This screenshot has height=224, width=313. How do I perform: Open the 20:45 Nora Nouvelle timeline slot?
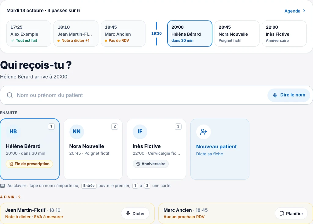click(x=237, y=34)
